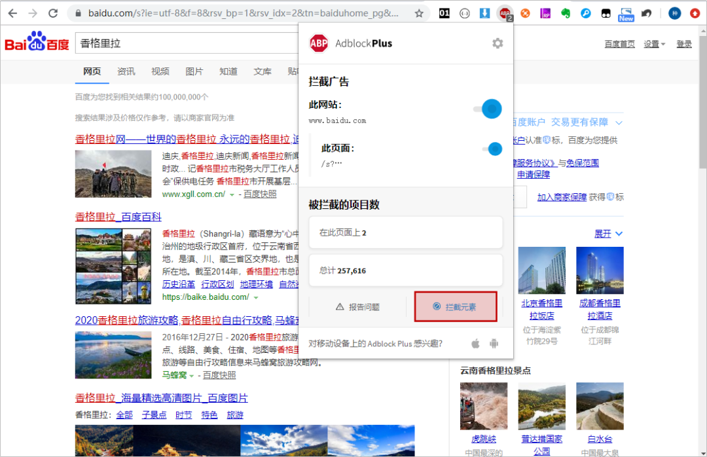The image size is (707, 457).
Task: Click the 报告问题 button
Action: point(357,307)
